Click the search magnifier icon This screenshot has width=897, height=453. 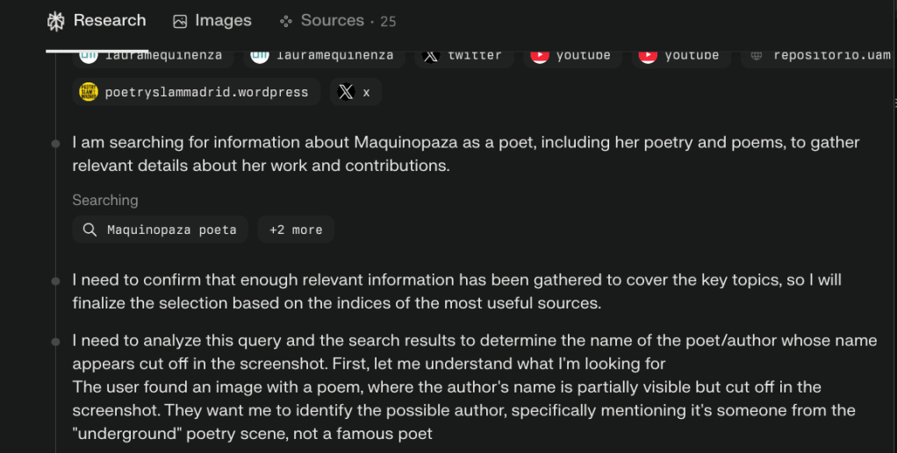(x=90, y=230)
